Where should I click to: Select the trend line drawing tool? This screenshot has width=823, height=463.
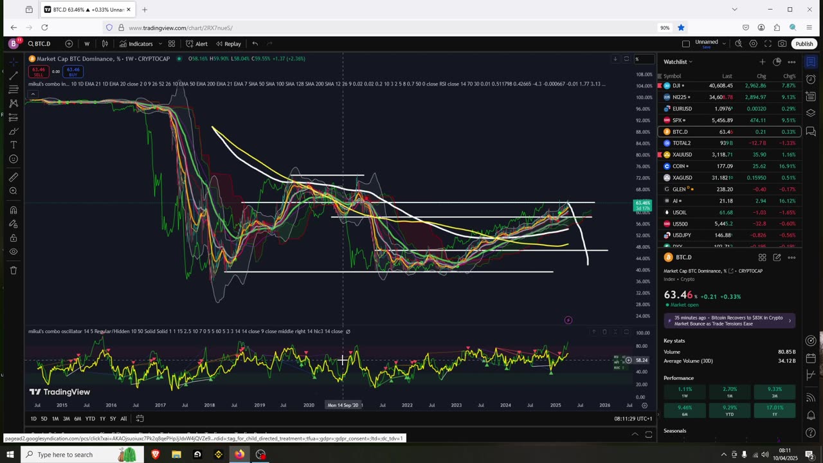point(14,75)
